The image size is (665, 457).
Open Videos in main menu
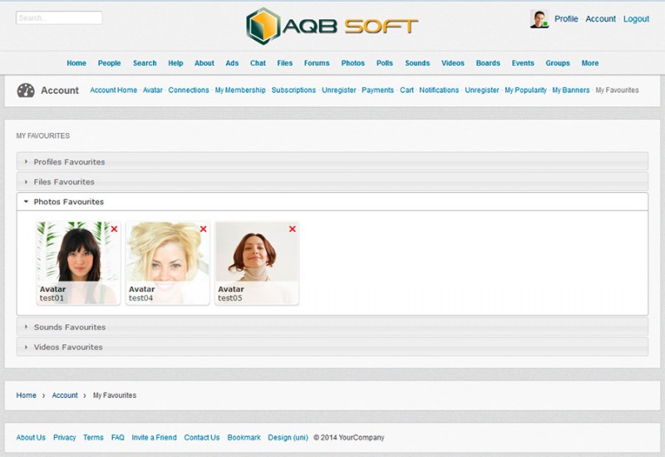pyautogui.click(x=452, y=63)
